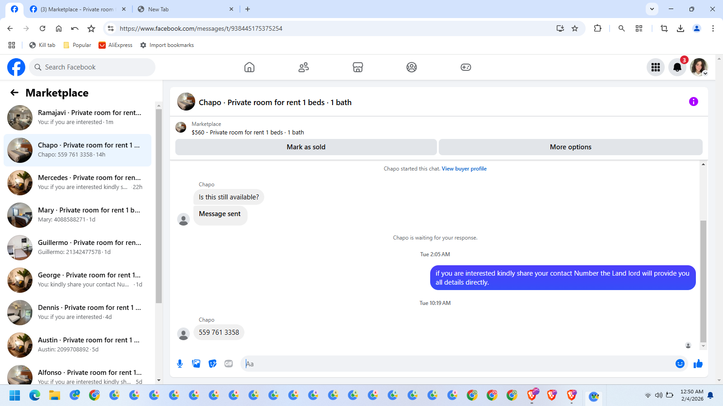Switch to Marketplace browser tab

click(x=77, y=9)
